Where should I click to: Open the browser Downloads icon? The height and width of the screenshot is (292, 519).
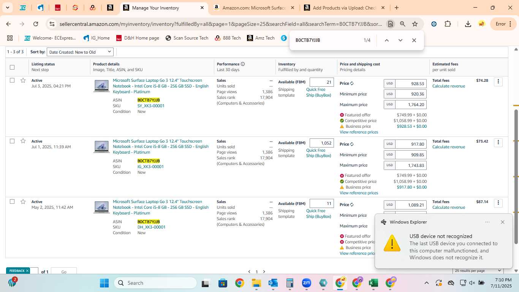[468, 24]
